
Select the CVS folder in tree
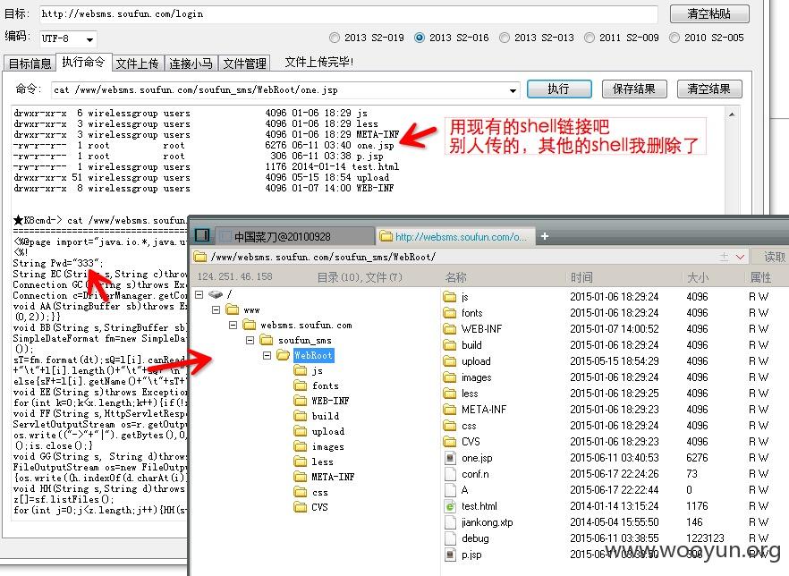(319, 507)
